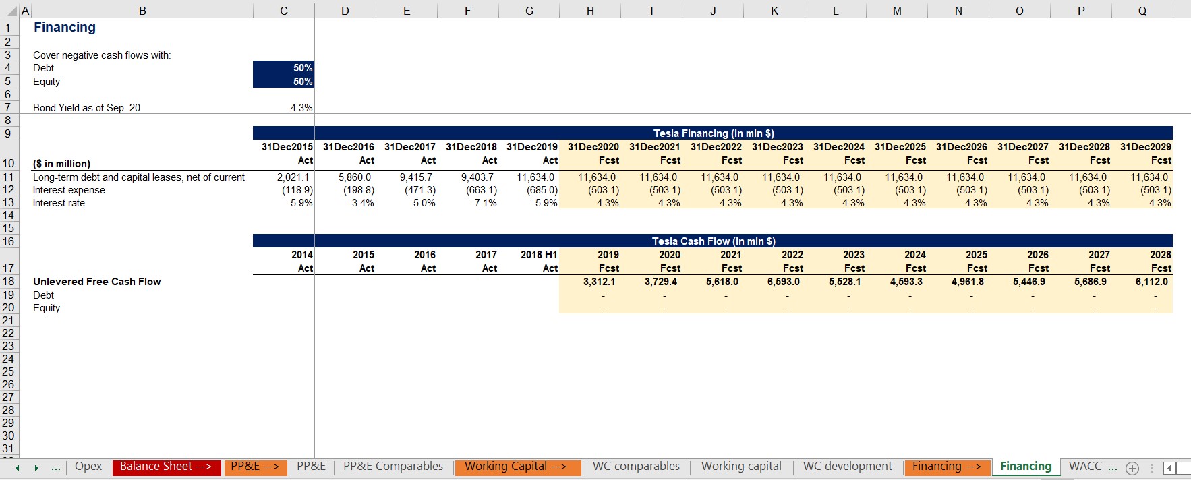Click the (118.9) interest expense cell
The height and width of the screenshot is (480, 1191).
point(284,190)
